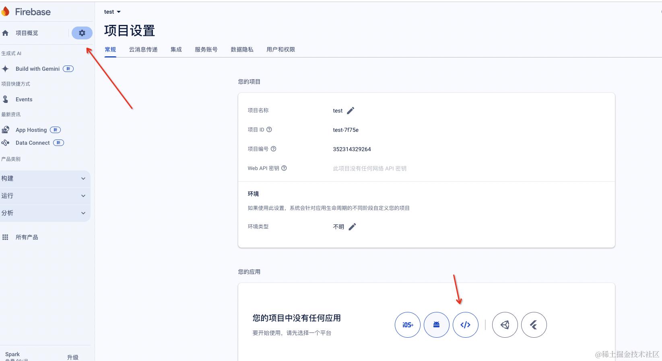The width and height of the screenshot is (662, 361).
Task: Click the 您的项目中没有任何应用 heading
Action: click(297, 318)
